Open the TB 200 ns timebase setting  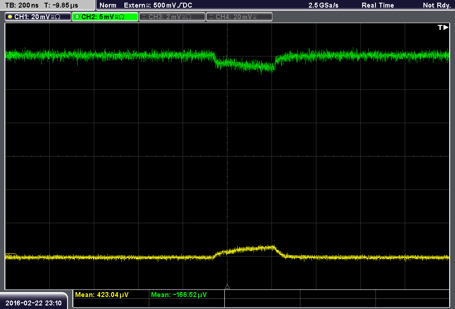point(22,5)
